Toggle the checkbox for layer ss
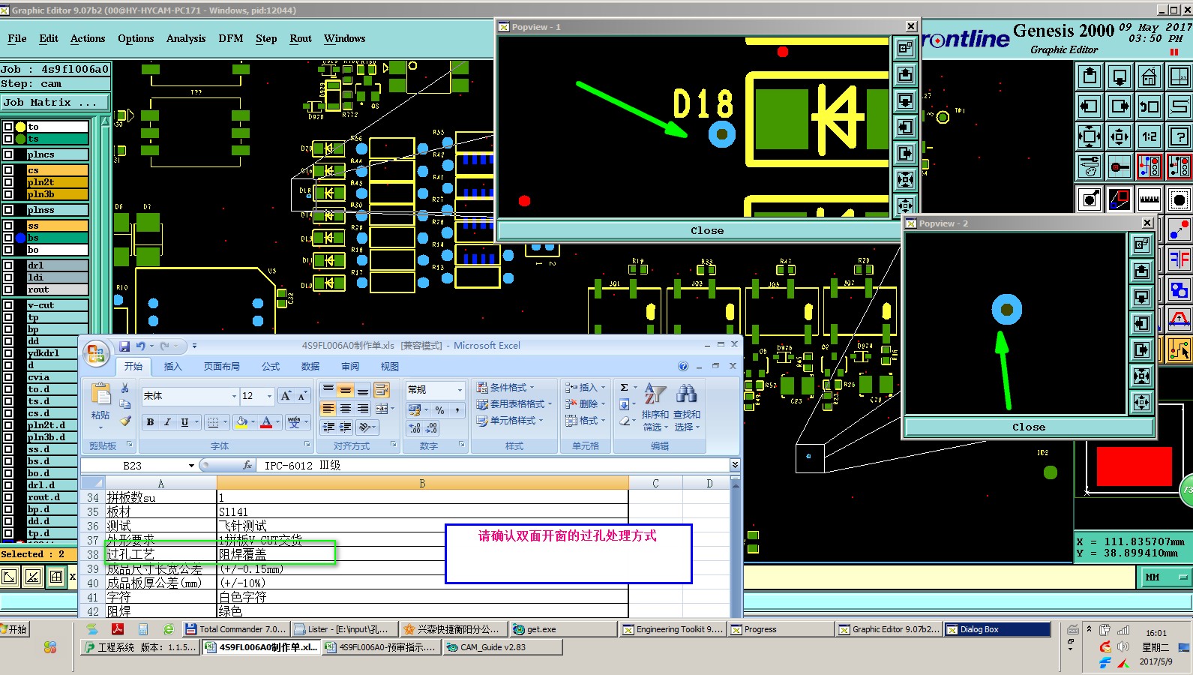Image resolution: width=1193 pixels, height=675 pixels. point(8,226)
